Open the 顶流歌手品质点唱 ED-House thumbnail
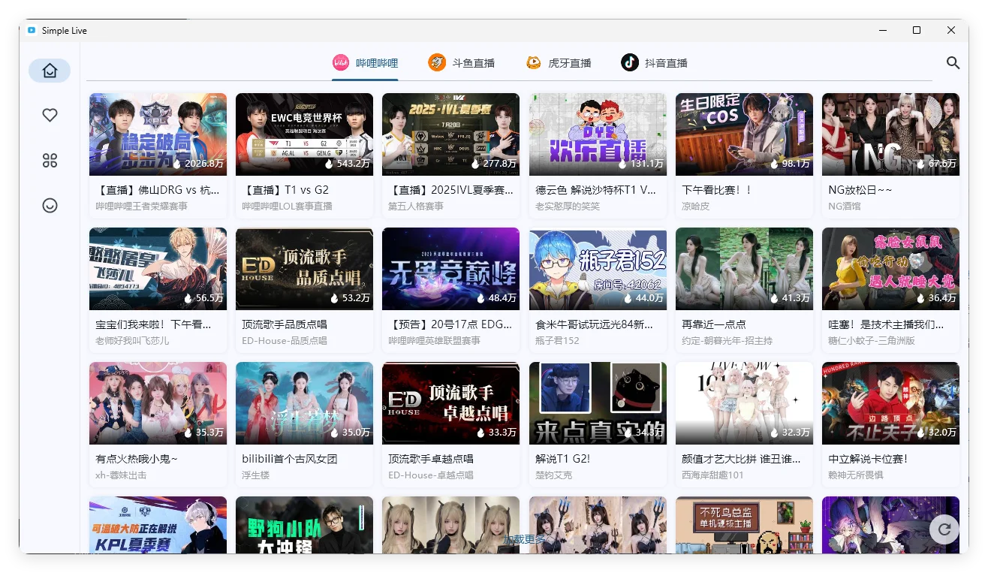 [303, 268]
